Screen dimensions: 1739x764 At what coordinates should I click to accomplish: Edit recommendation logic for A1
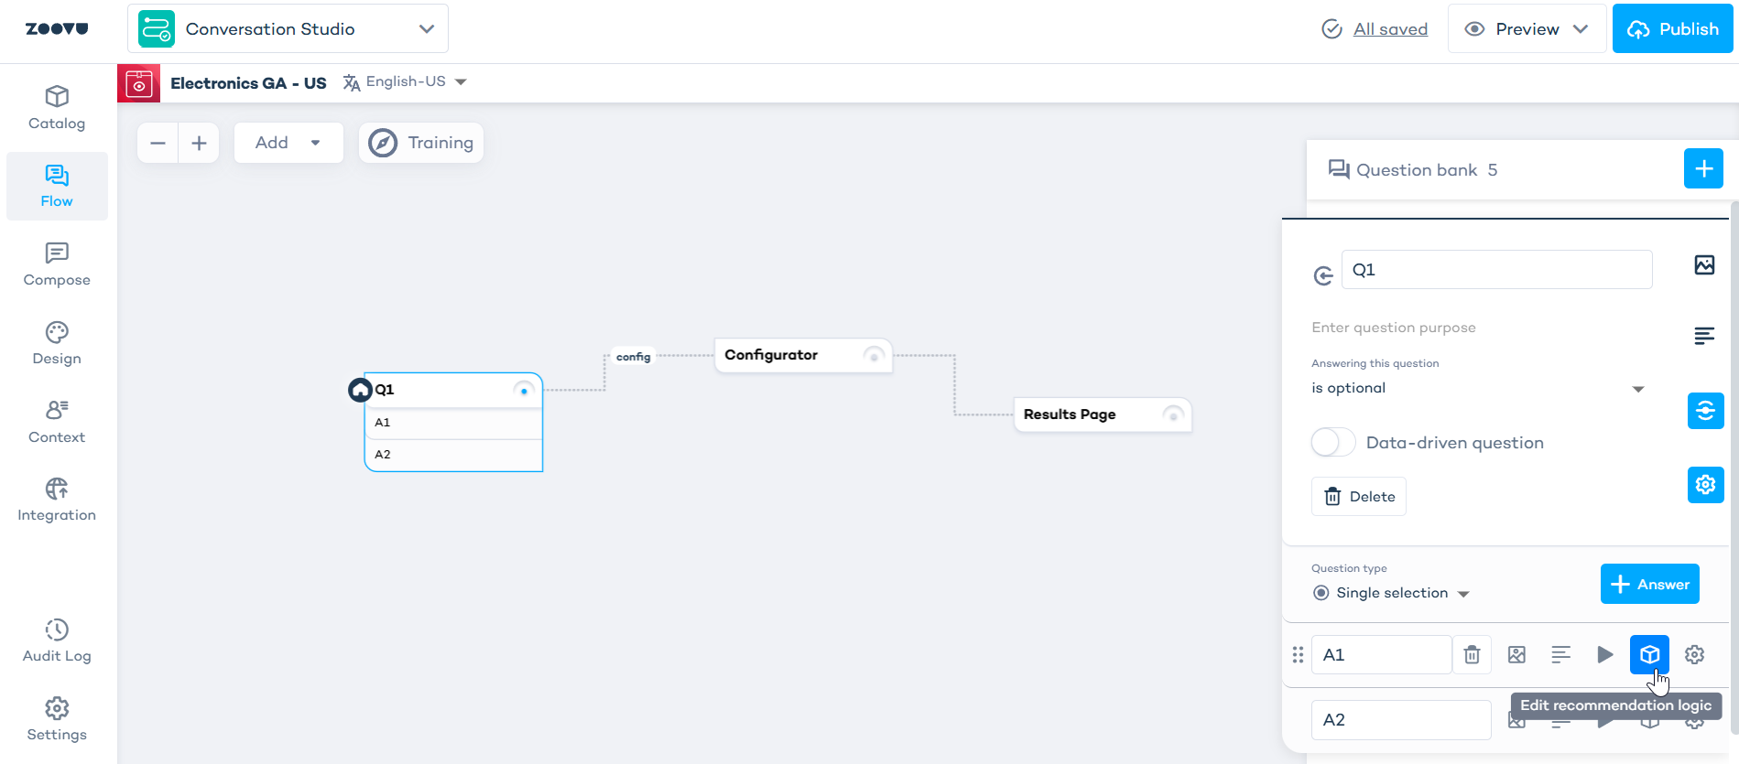pos(1649,654)
